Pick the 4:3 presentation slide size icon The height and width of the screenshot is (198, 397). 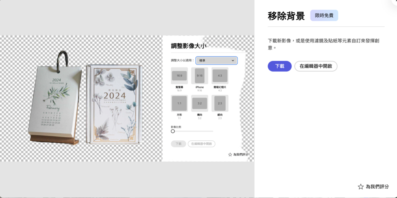[x=220, y=76]
